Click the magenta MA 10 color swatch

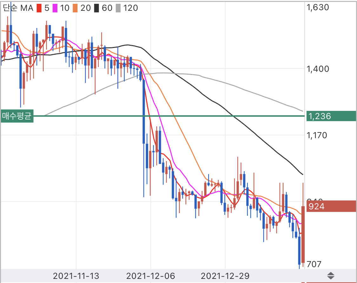tap(55, 8)
